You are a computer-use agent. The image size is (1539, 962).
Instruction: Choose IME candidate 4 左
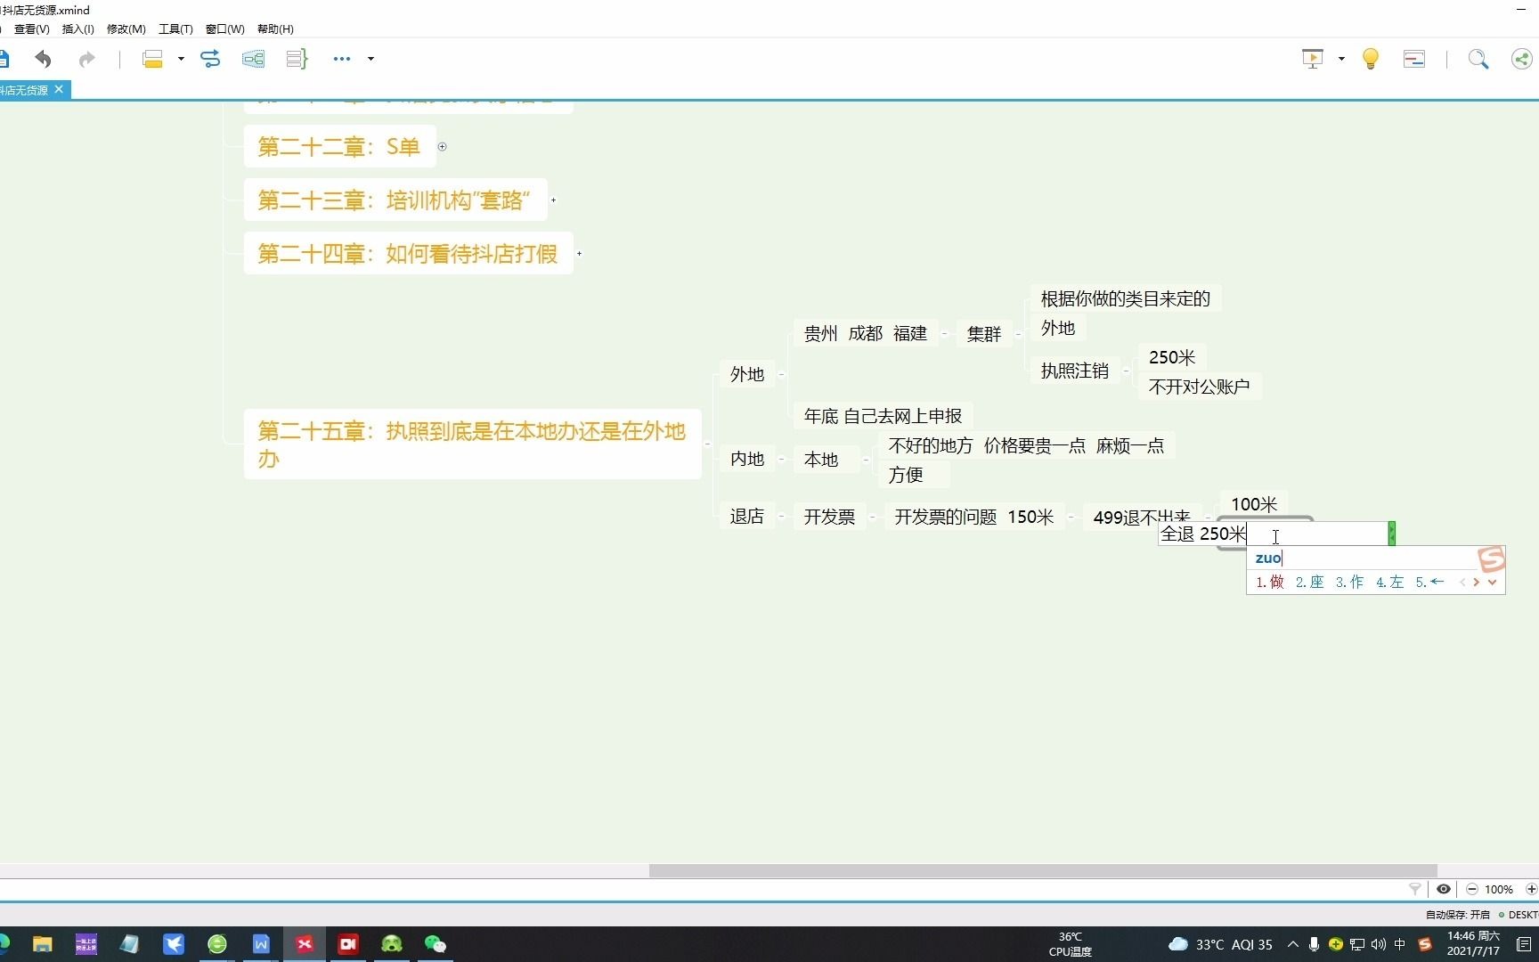[x=1389, y=582]
